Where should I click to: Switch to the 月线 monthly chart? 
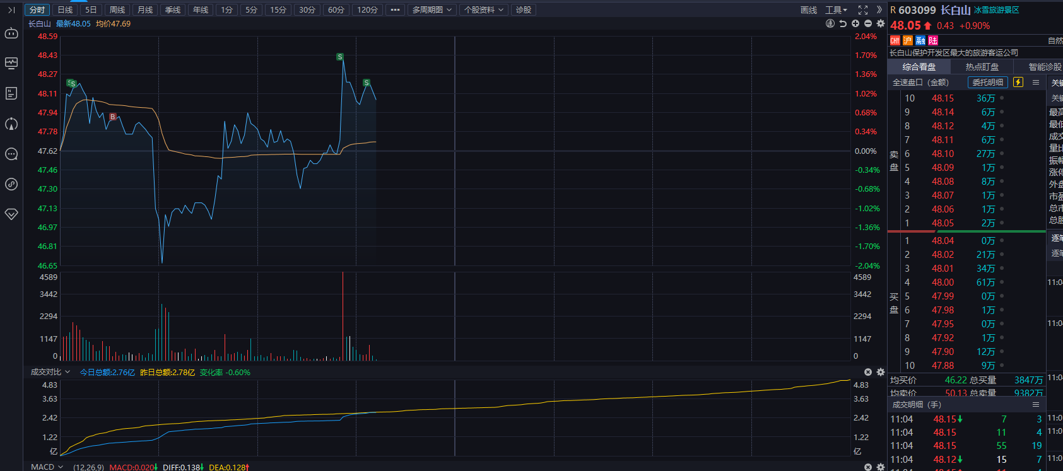(145, 10)
